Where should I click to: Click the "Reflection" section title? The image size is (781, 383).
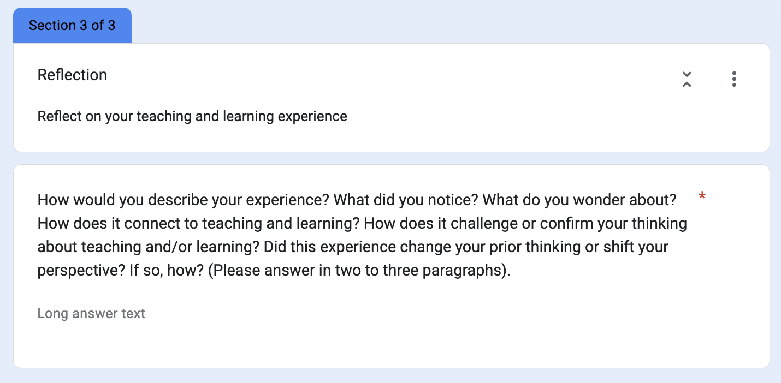click(72, 75)
